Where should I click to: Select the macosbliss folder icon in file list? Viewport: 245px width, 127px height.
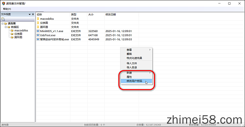[x=38, y=19]
